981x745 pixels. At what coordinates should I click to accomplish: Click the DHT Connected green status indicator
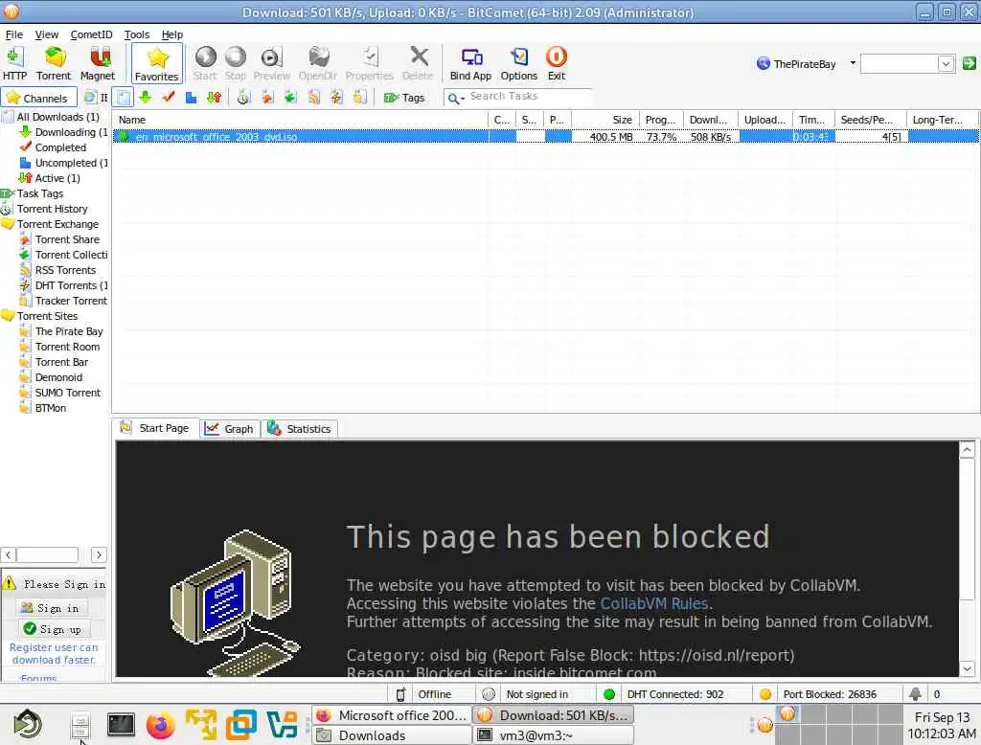tap(608, 694)
